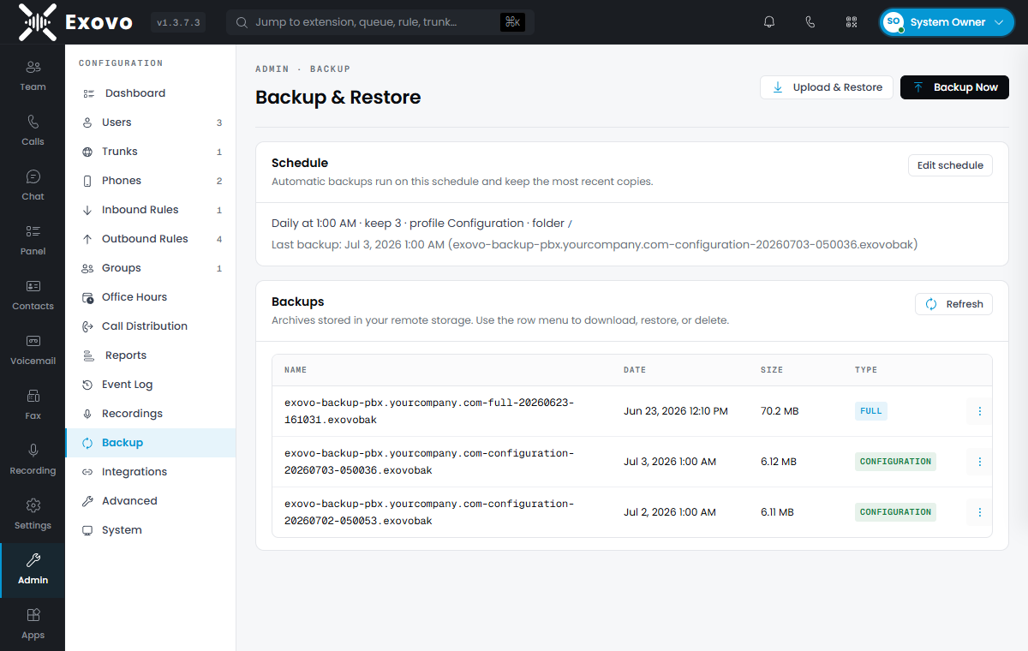The height and width of the screenshot is (651, 1028).
Task: Open the notifications bell
Action: 769,22
